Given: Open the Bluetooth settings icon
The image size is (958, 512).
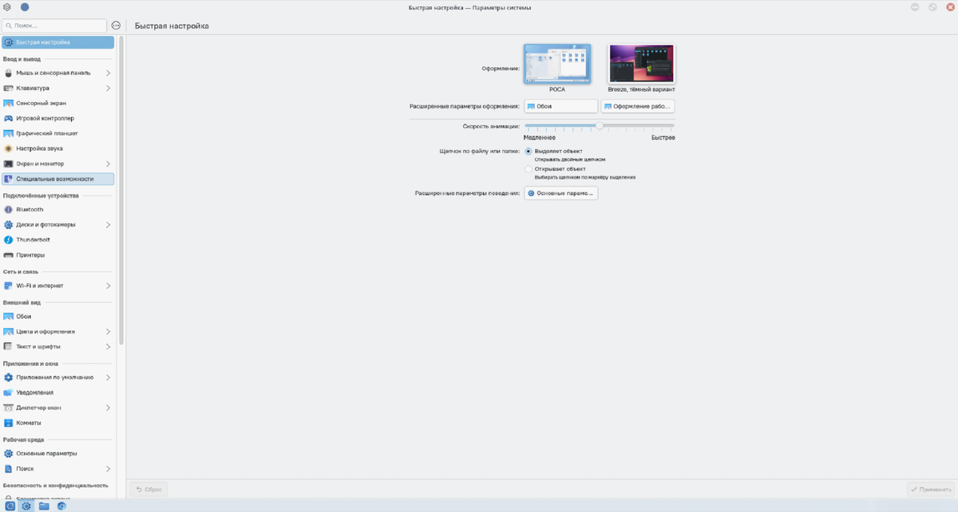Looking at the screenshot, I should pos(9,210).
